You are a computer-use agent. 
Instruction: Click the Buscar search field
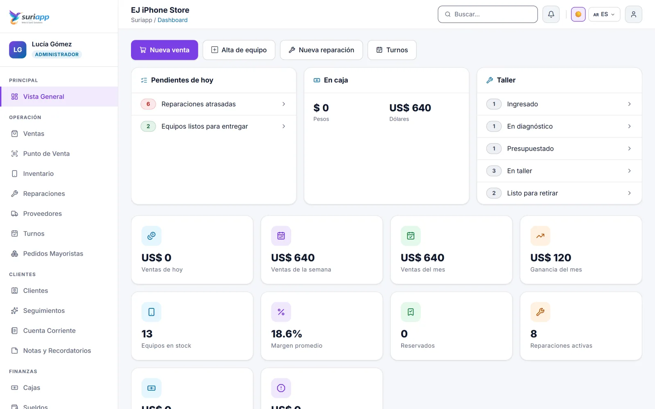pos(488,14)
